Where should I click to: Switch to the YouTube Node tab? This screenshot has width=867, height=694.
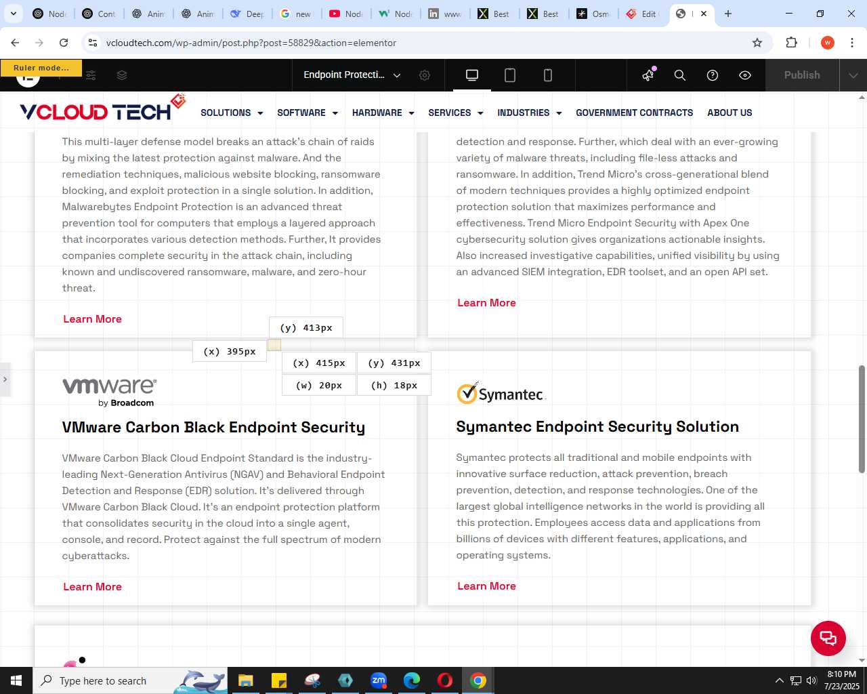[x=345, y=14]
